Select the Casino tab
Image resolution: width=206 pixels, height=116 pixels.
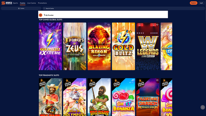pos(23,3)
